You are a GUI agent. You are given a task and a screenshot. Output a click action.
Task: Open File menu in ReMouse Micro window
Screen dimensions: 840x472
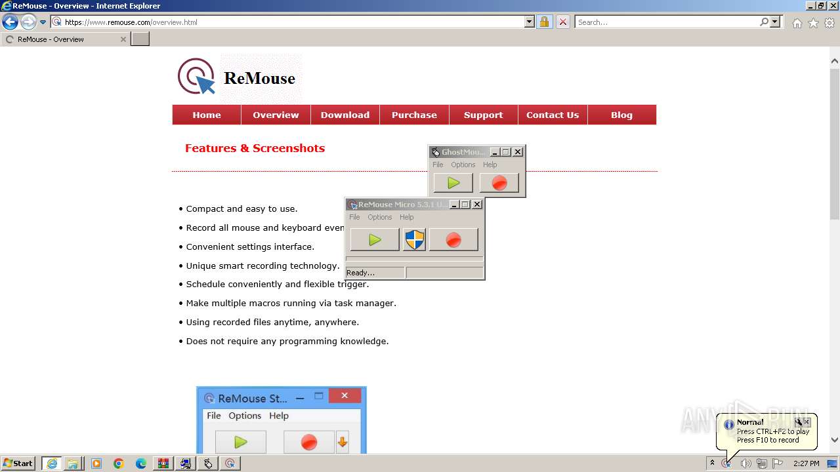click(x=354, y=217)
